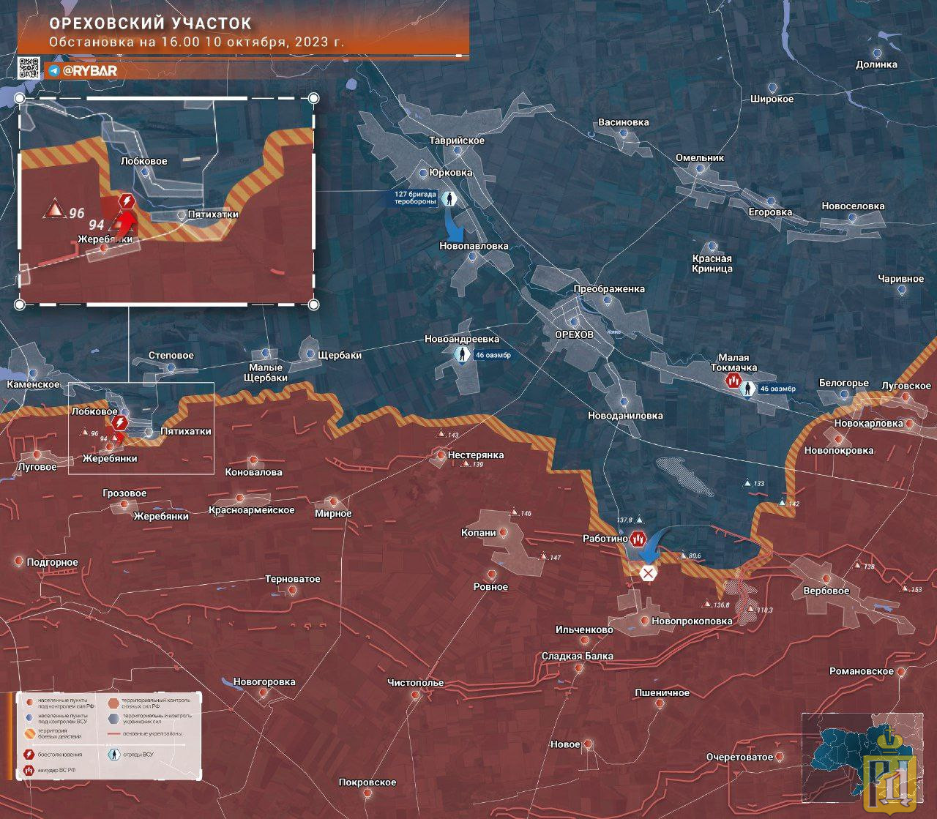Click the unit icon beside Новоандреевка 46 оазмбр
Viewport: 937px width, 819px height.
(x=462, y=355)
